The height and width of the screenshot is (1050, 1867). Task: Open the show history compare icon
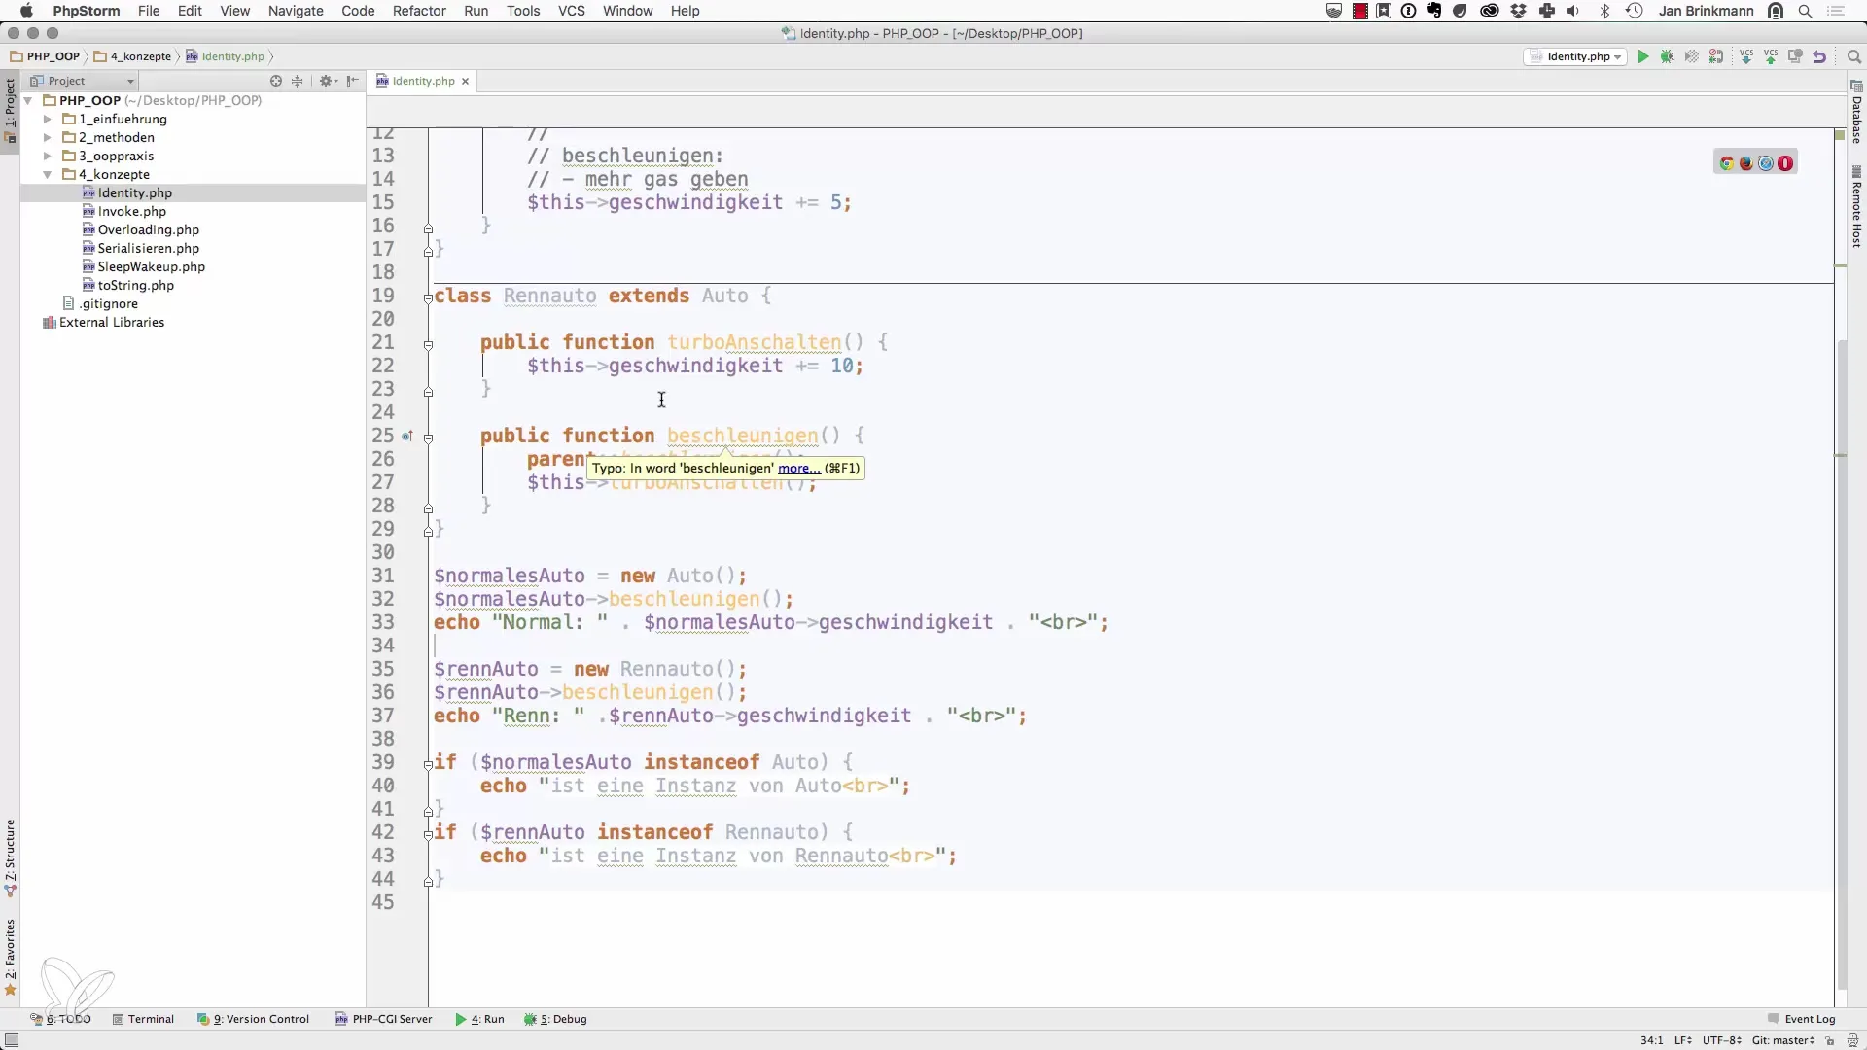1795,56
